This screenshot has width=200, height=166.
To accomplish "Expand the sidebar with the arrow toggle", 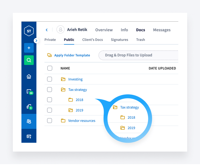I will tap(37, 40).
